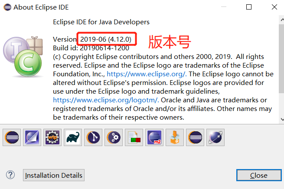Click the Eclipse editor plug-in icon with white page
This screenshot has height=189, width=284.
[x=32, y=137]
